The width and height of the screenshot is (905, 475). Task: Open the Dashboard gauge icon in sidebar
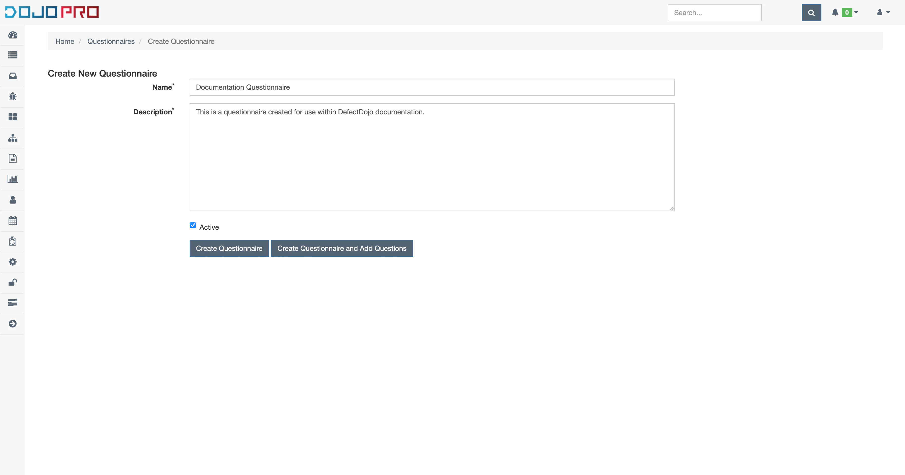tap(13, 35)
